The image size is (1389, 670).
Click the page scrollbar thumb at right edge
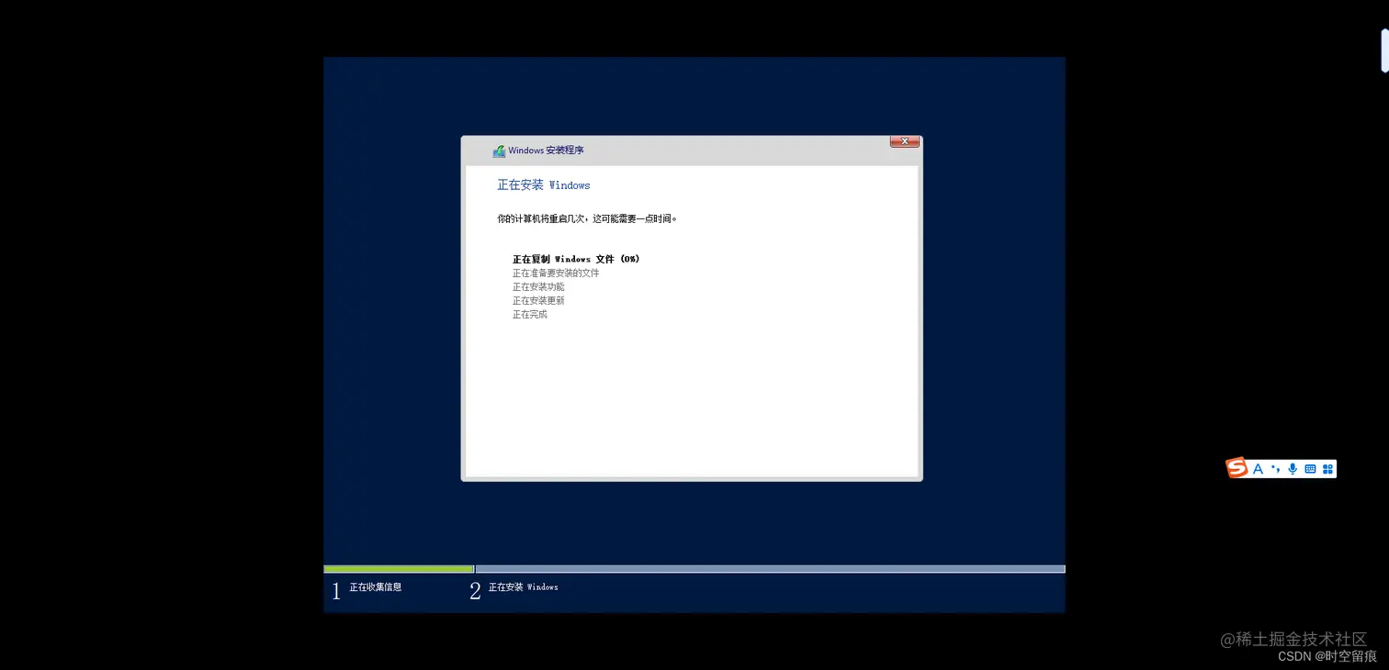click(x=1384, y=50)
